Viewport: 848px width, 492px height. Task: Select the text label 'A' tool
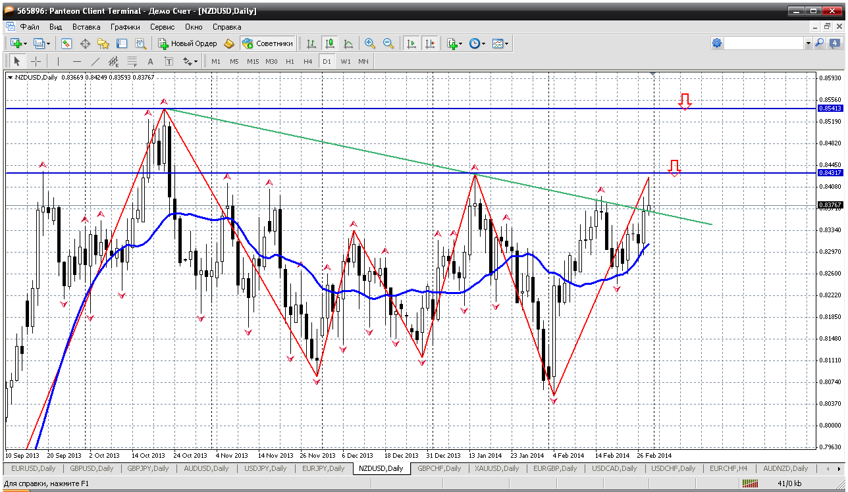150,61
